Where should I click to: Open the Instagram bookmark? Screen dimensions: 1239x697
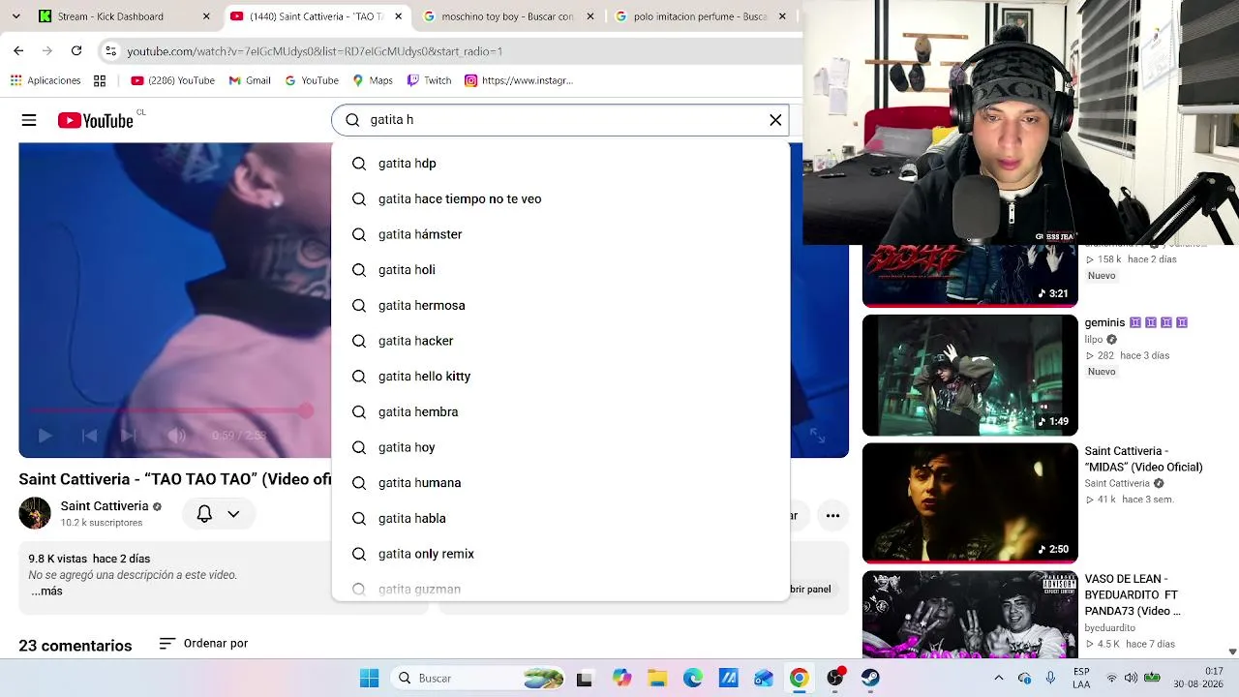(520, 80)
